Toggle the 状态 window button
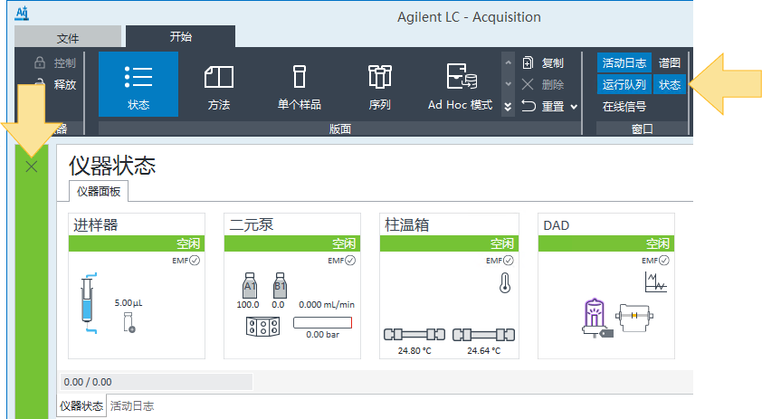762x419 pixels. point(669,84)
